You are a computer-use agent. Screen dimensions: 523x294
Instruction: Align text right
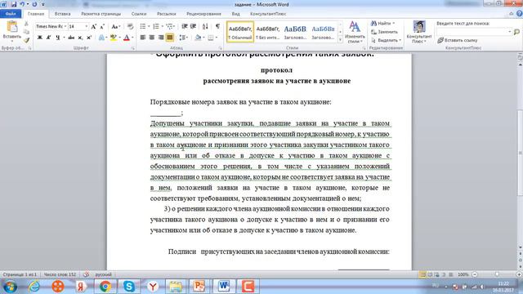pos(161,38)
